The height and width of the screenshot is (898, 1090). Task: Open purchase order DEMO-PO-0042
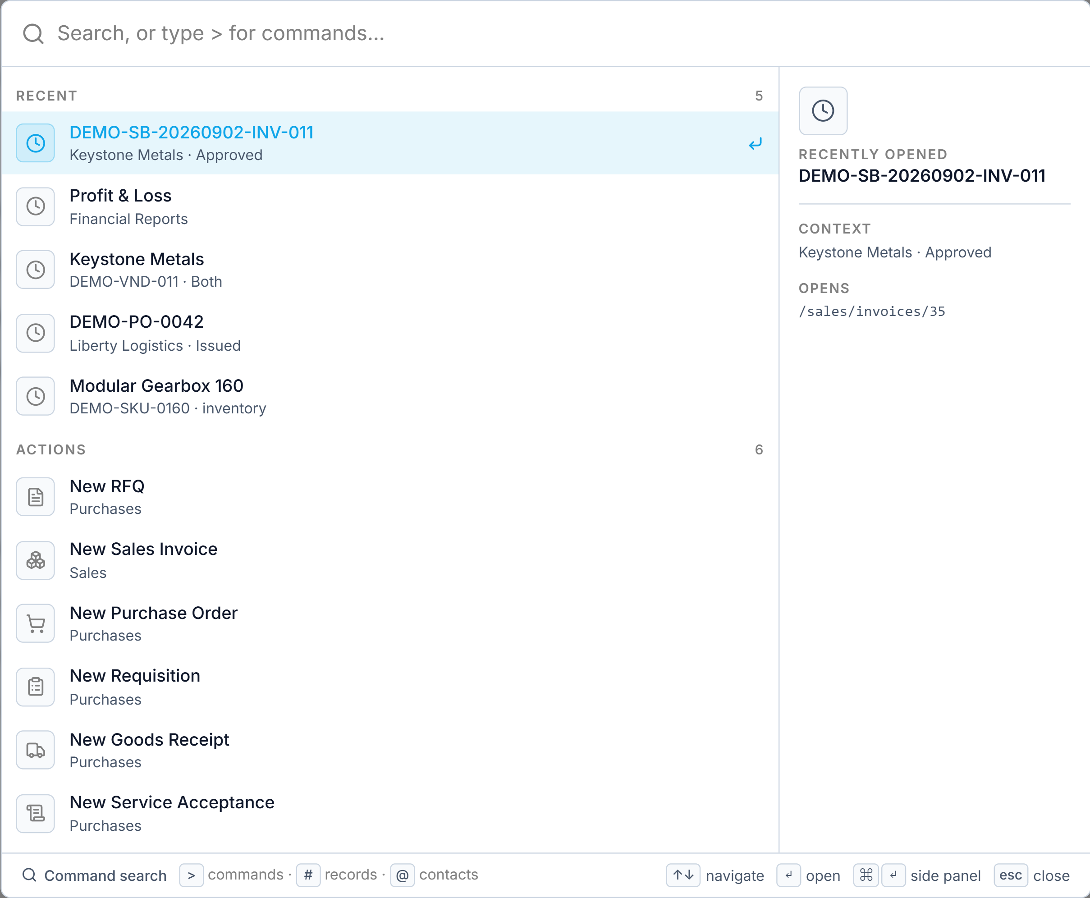coord(389,333)
